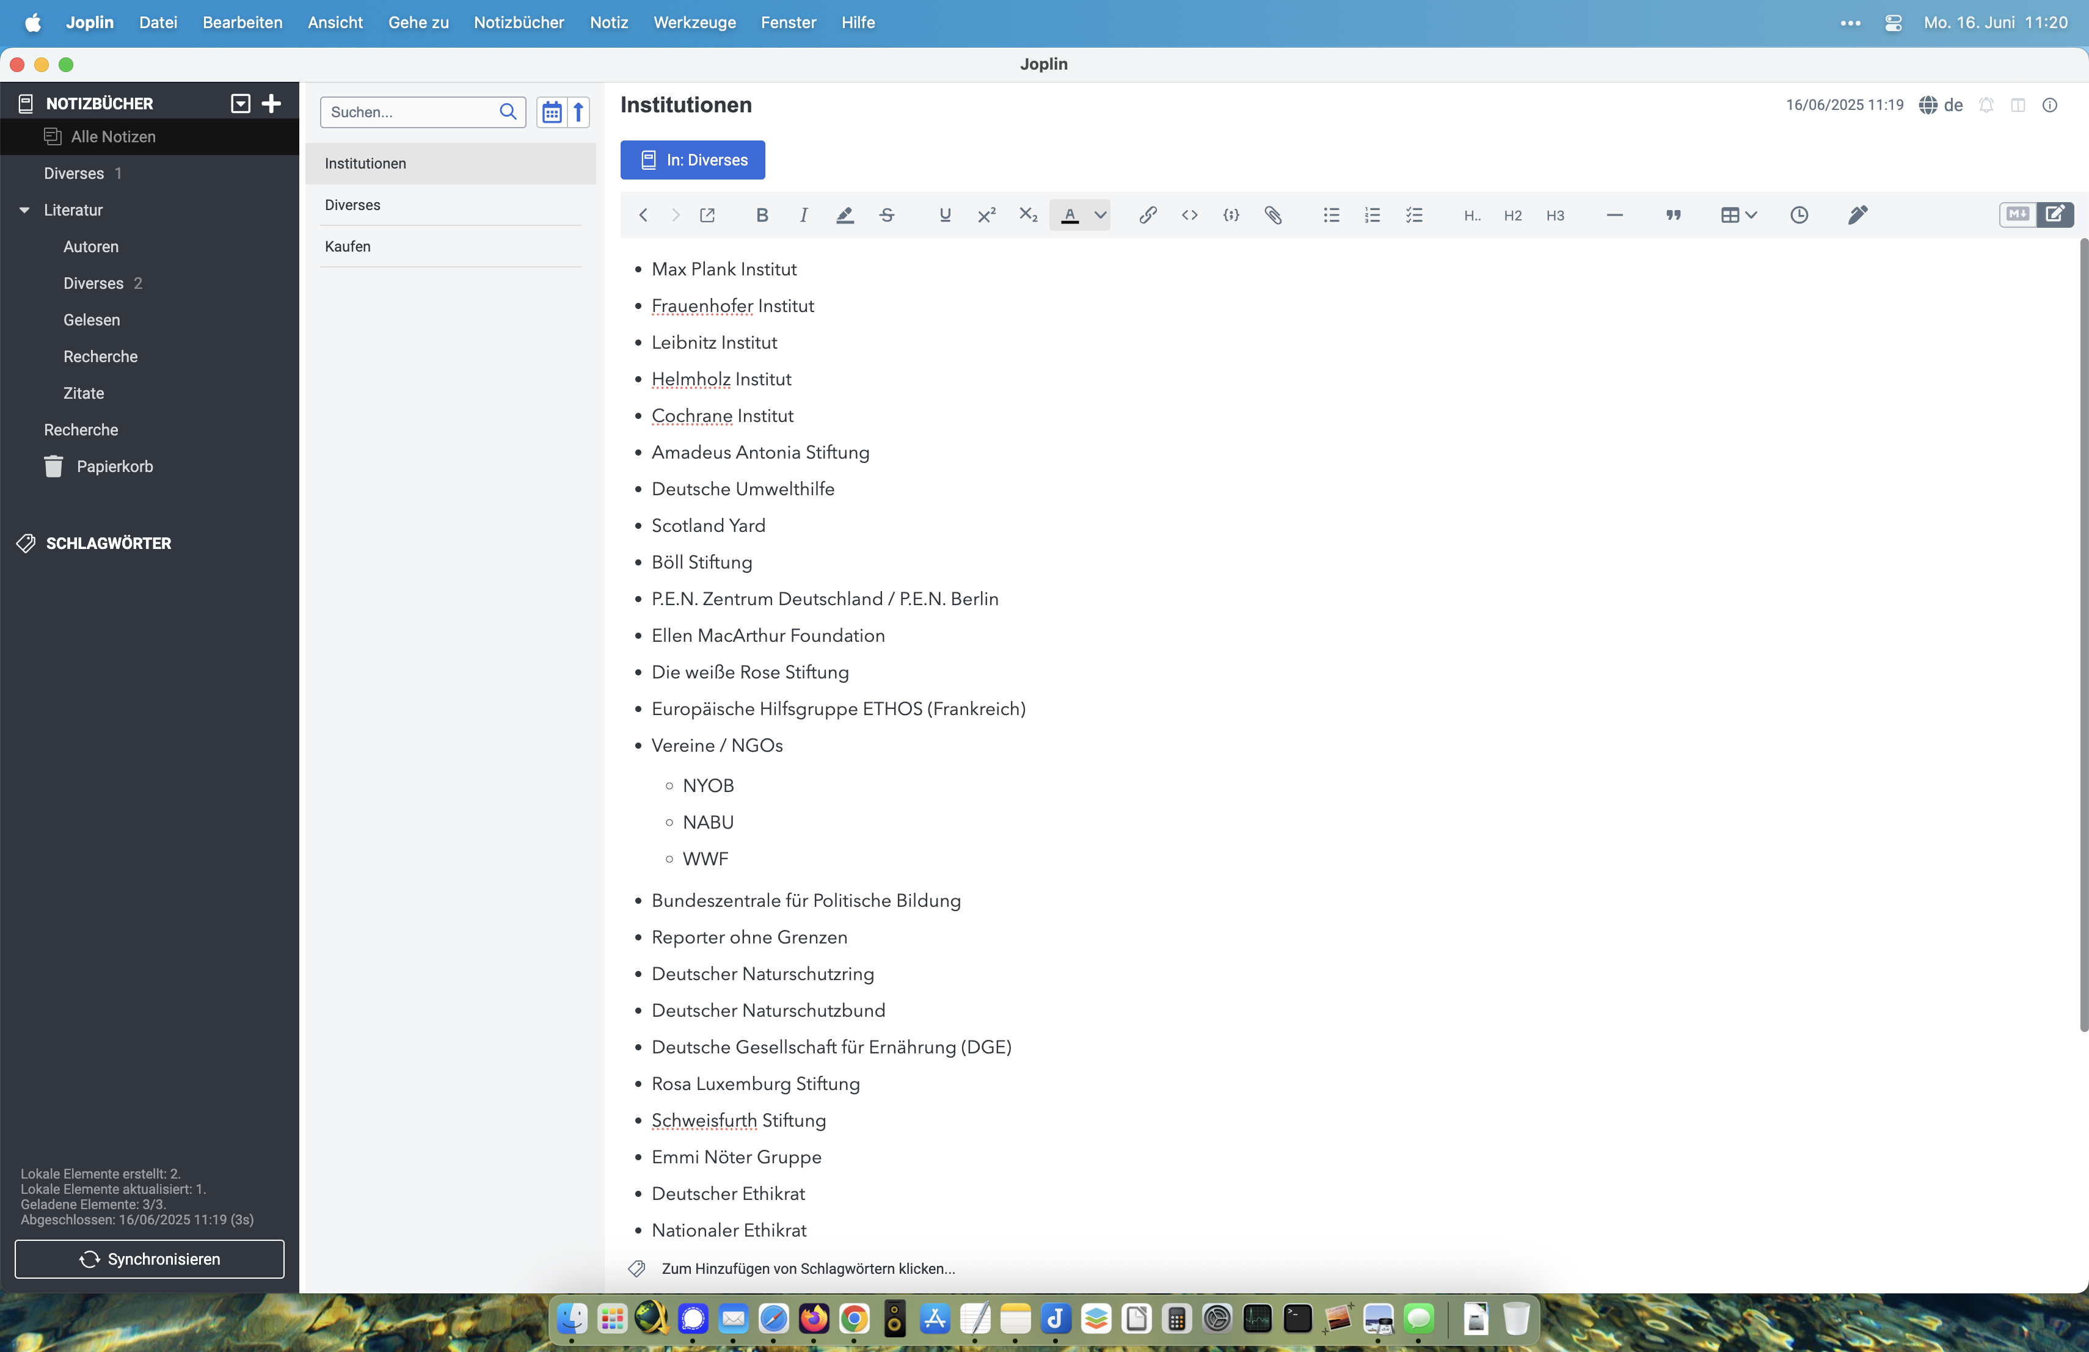This screenshot has height=1352, width=2089.
Task: Open the Papierkorb trash folder
Action: 149,466
